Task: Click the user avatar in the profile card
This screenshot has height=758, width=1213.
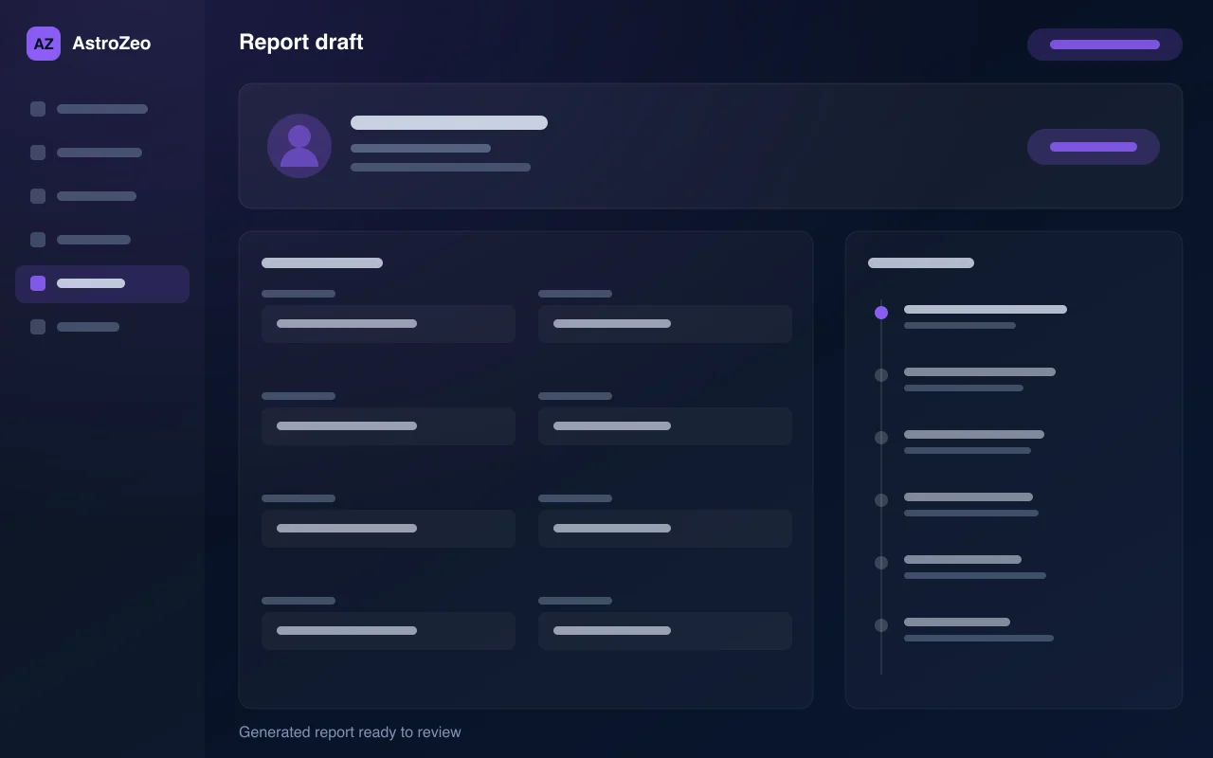Action: 299,146
